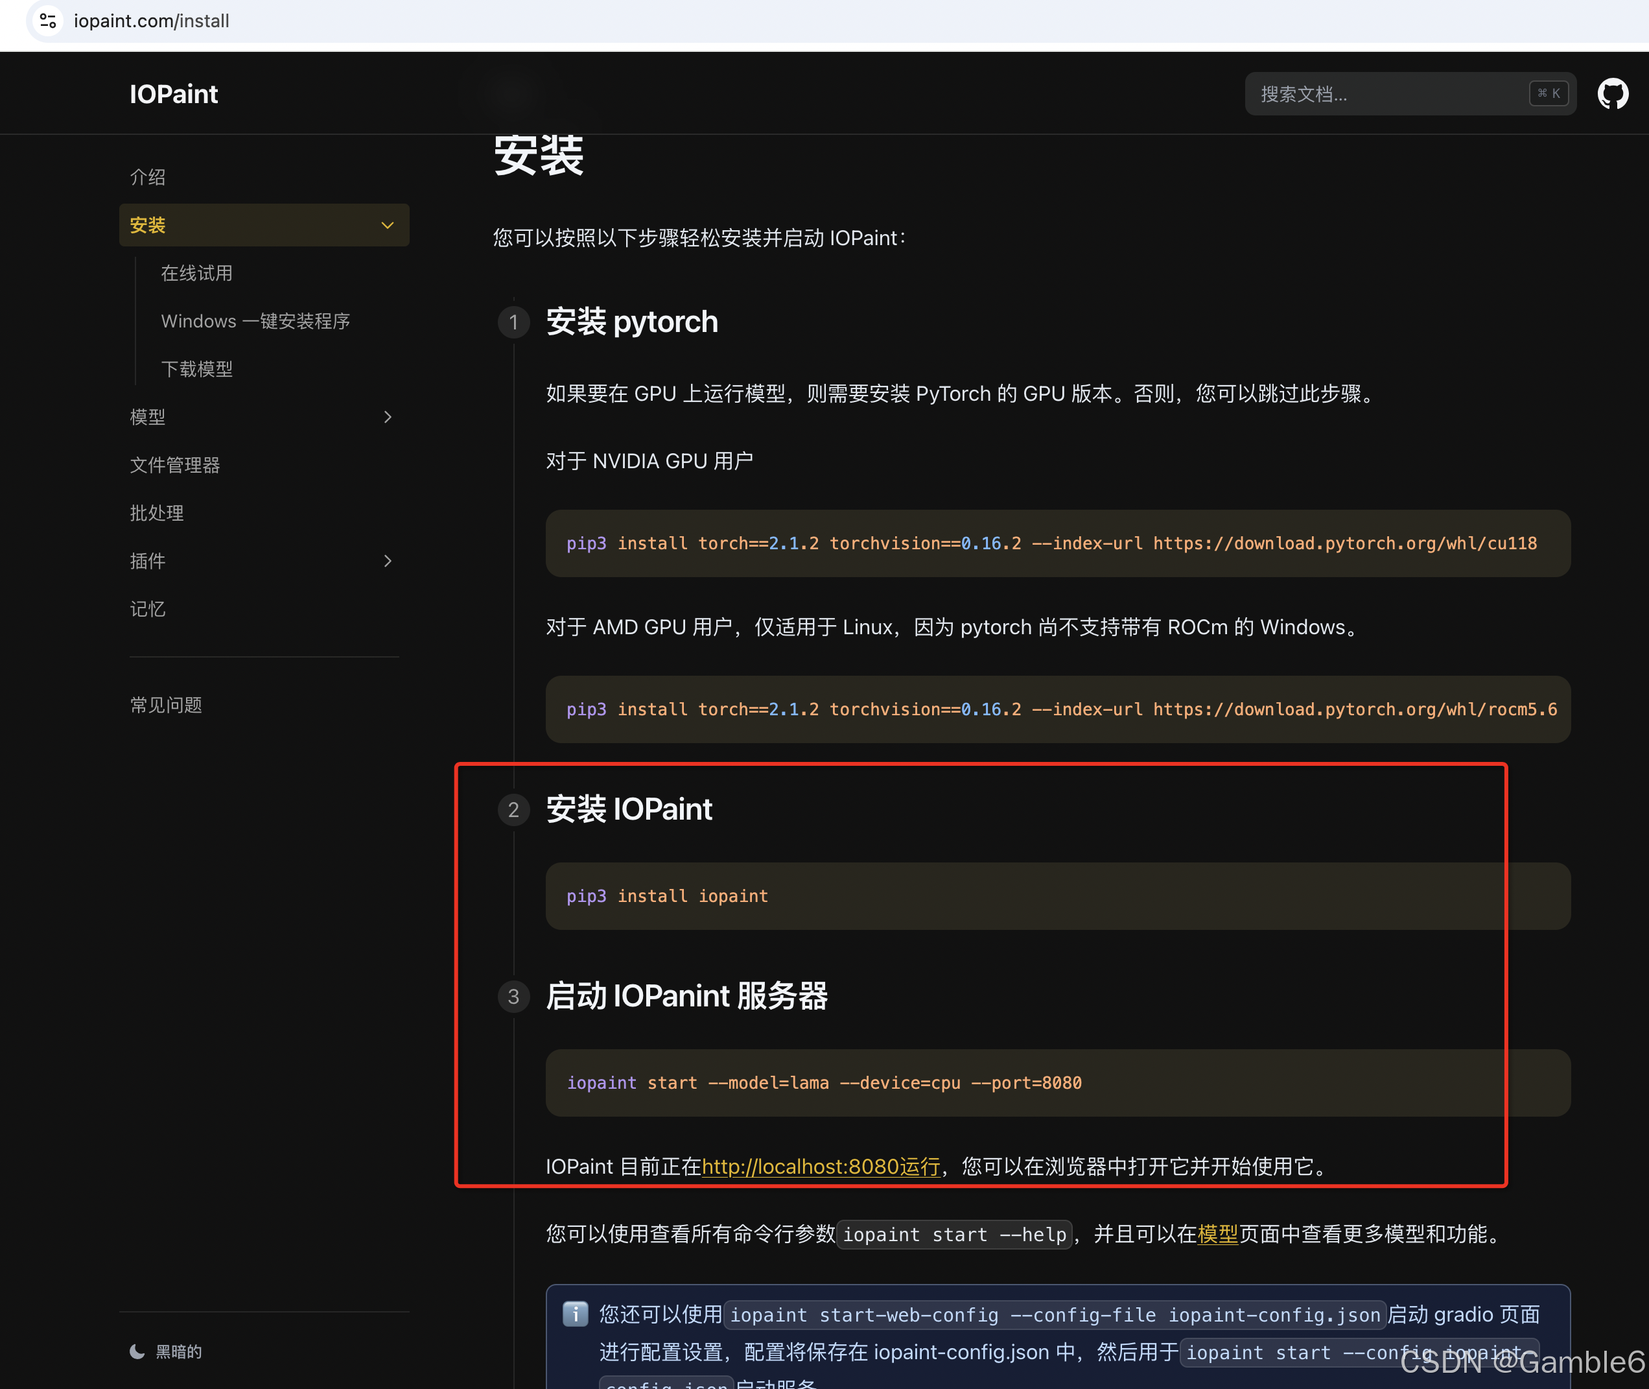This screenshot has width=1649, height=1389.
Task: Go to the 下载模型 sidebar page
Action: 197,370
